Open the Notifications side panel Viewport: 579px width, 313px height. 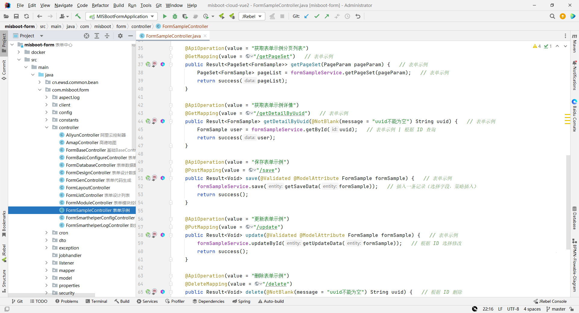(574, 75)
